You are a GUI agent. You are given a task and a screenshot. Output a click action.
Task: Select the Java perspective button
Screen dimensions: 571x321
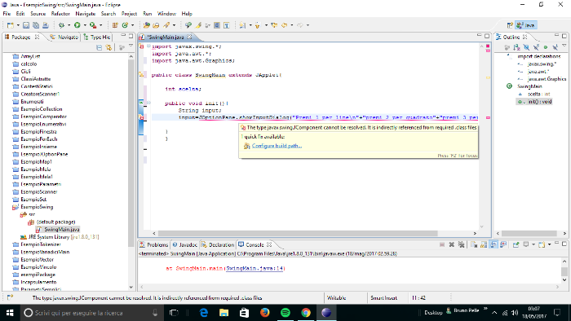(526, 25)
